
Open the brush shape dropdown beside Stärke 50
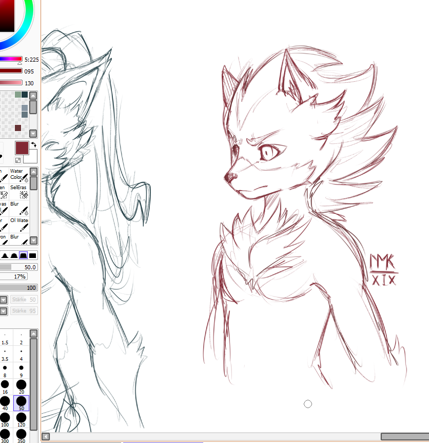[x=4, y=300]
